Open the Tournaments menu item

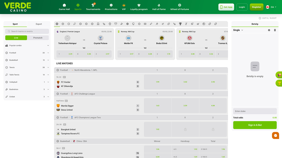93,7
